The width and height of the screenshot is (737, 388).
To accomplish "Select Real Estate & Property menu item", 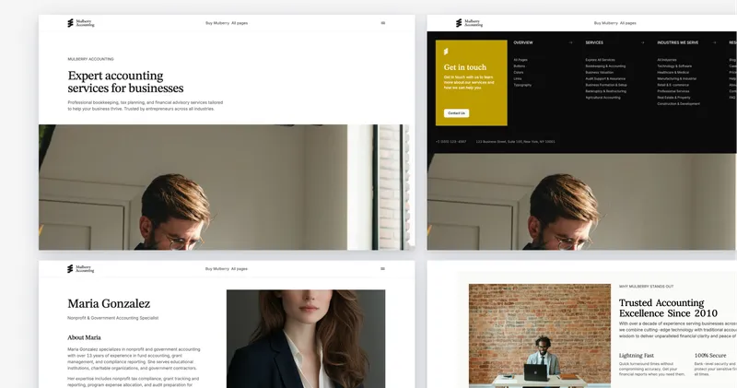I will click(673, 98).
